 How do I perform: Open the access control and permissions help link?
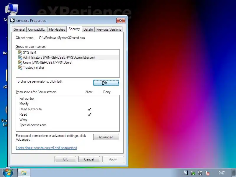[46, 148]
